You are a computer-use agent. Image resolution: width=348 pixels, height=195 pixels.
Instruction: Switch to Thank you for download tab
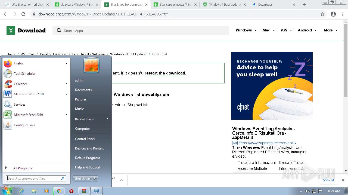pyautogui.click(x=126, y=5)
